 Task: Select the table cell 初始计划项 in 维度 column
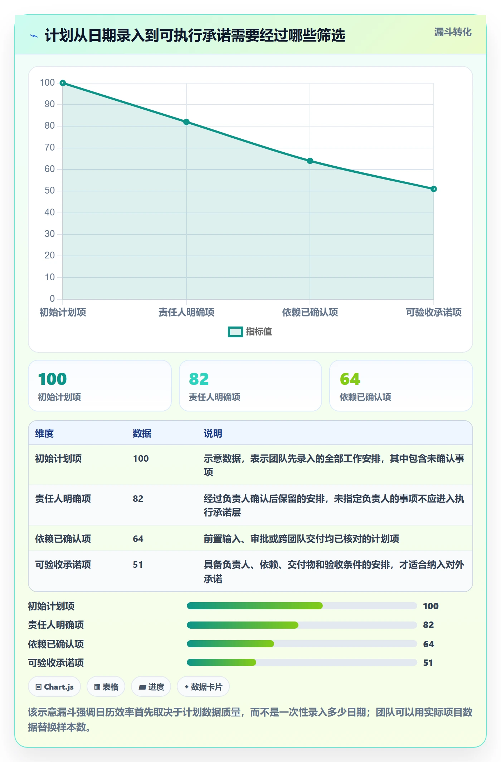58,458
